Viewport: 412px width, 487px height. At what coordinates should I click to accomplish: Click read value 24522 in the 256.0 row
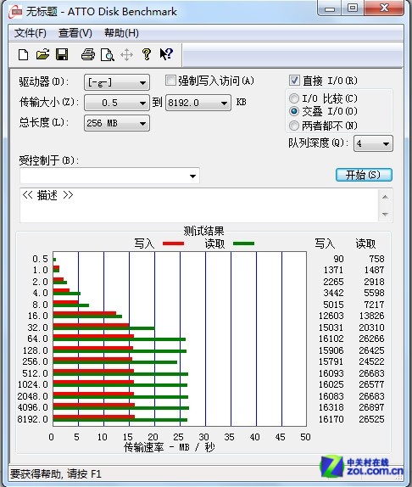tap(371, 361)
